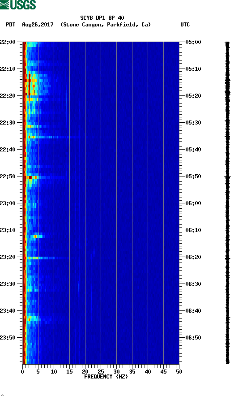Click the UTC time label "05:10"
The width and height of the screenshot is (247, 400).
pyautogui.click(x=193, y=69)
